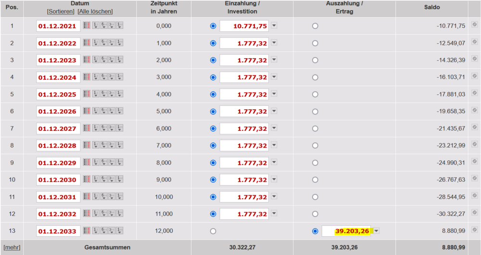Click the Alle löschen link
This screenshot has width=481, height=255.
click(x=95, y=12)
